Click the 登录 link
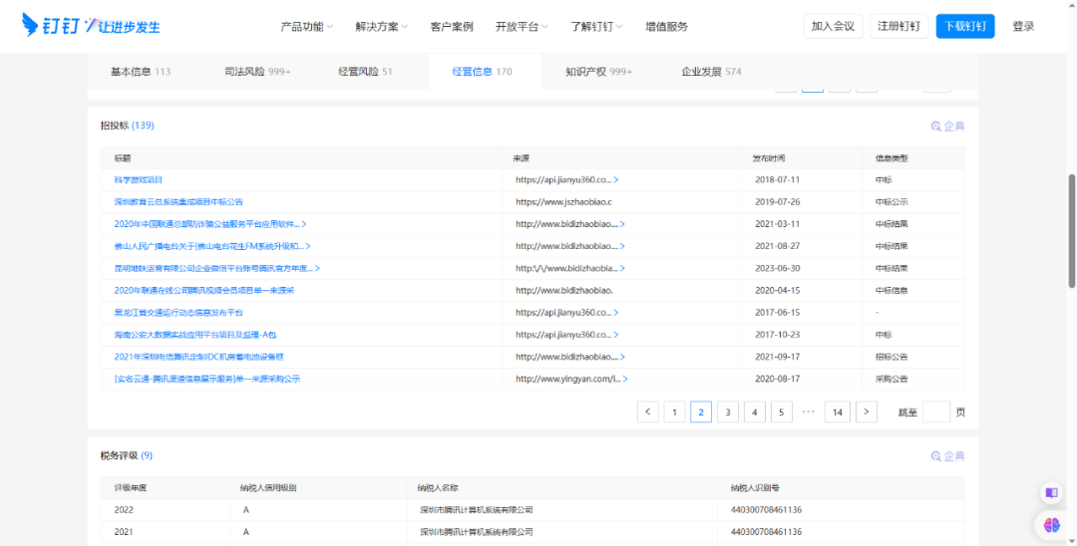 (1023, 26)
